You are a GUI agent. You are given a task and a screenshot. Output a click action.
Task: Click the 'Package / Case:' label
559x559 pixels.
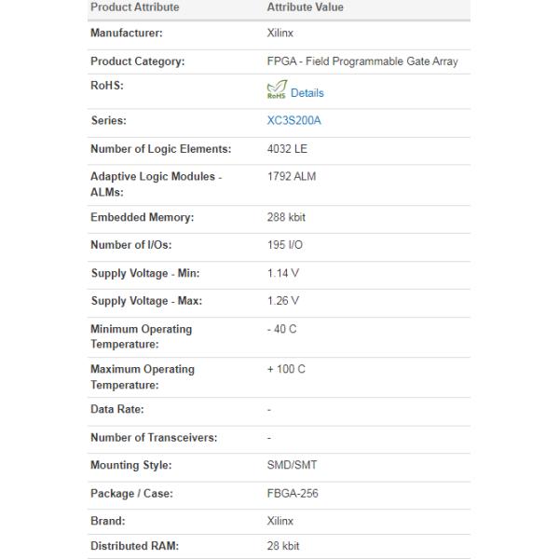click(131, 494)
